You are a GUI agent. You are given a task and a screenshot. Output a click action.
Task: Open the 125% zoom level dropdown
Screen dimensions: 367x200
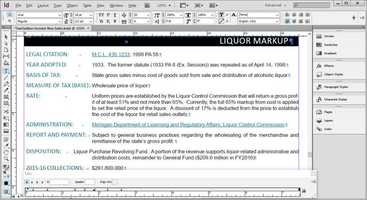point(170,5)
